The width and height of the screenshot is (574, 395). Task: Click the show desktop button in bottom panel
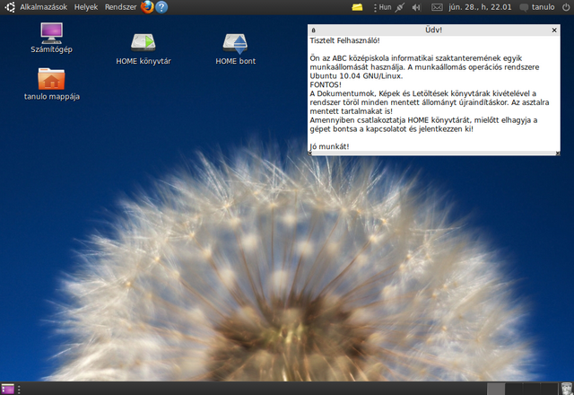click(8, 388)
